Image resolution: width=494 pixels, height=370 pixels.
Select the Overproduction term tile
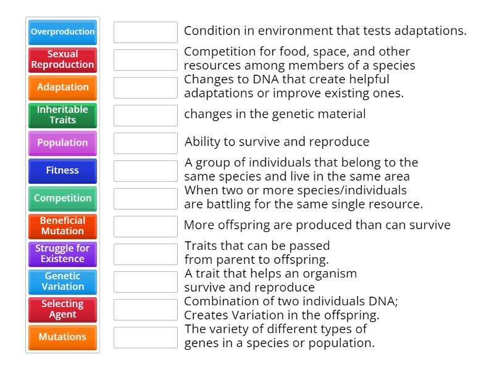62,32
